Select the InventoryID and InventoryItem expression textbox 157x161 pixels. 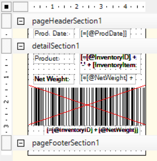(x=110, y=63)
